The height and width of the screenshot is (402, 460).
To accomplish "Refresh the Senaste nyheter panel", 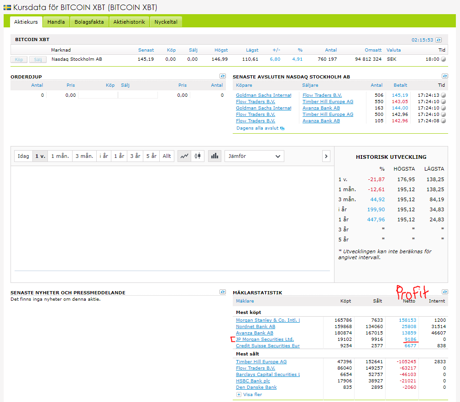I will tap(223, 292).
